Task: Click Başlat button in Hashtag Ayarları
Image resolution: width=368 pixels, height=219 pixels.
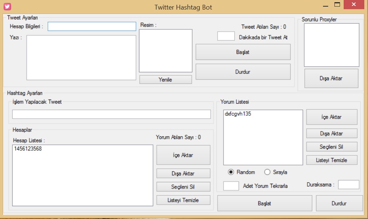Action: coord(265,203)
